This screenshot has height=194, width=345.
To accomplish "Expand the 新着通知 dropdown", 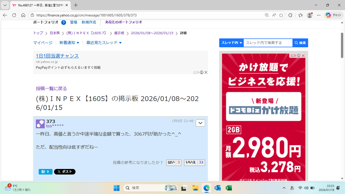I will 69,43.
